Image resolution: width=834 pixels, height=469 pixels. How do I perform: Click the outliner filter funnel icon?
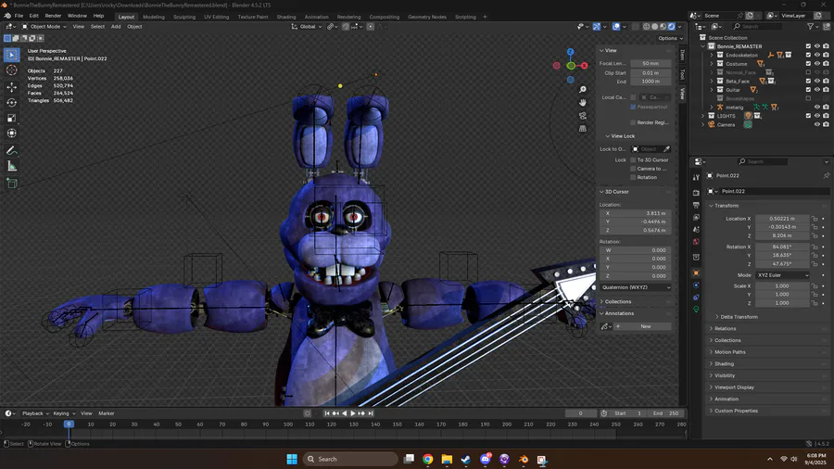coord(810,26)
